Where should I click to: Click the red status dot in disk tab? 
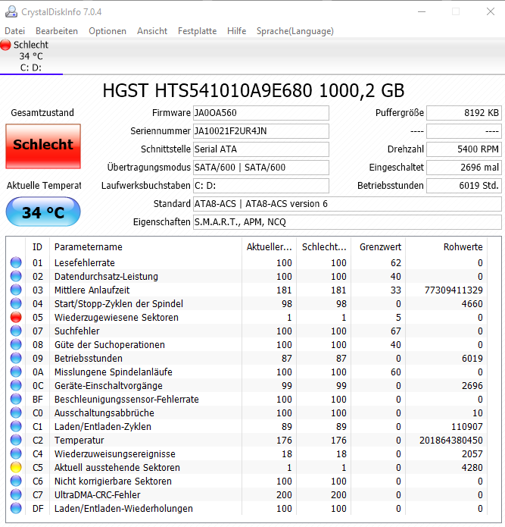pyautogui.click(x=6, y=45)
